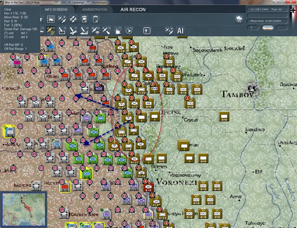This screenshot has height=228, width=297.
Task: Select the Soviet 5=23 unit stack
Action: pos(142,90)
